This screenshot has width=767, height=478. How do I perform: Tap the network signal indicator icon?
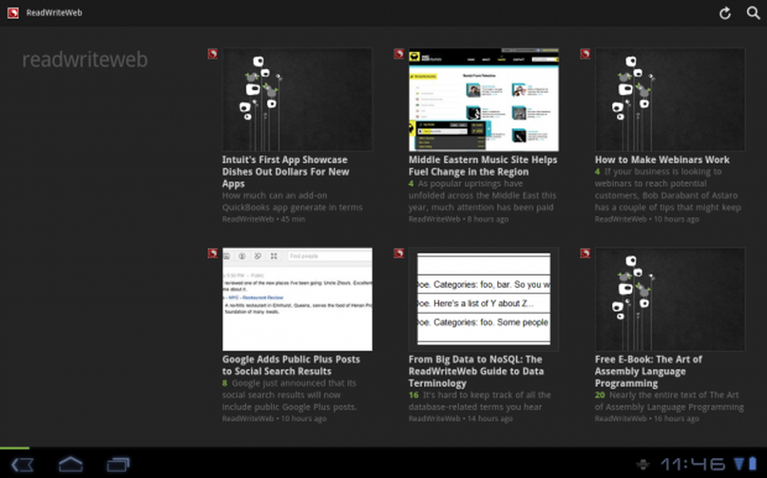pyautogui.click(x=739, y=463)
